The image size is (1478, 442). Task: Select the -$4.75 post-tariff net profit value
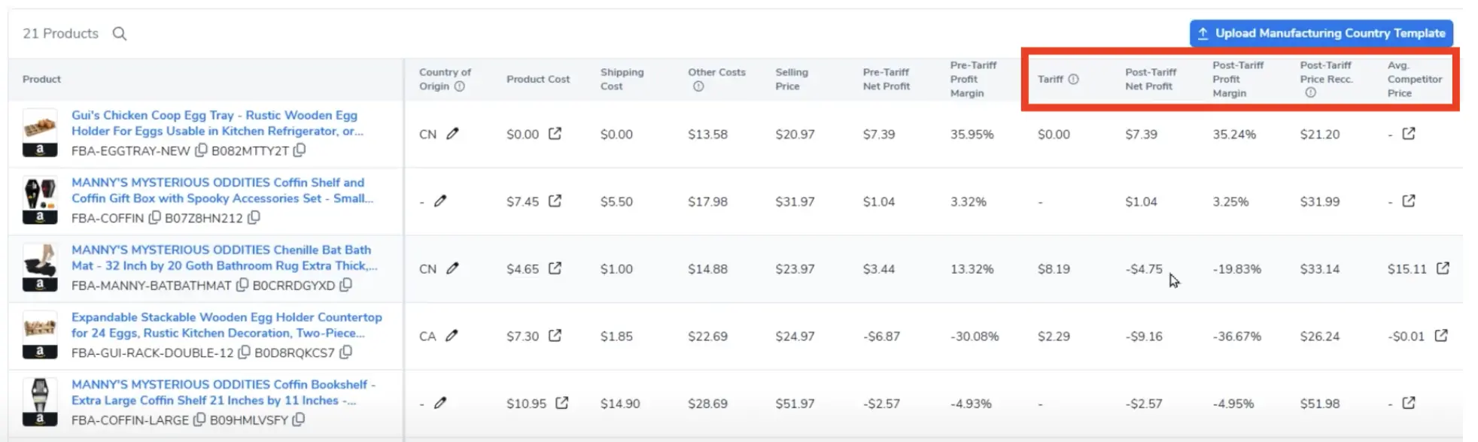(1144, 269)
